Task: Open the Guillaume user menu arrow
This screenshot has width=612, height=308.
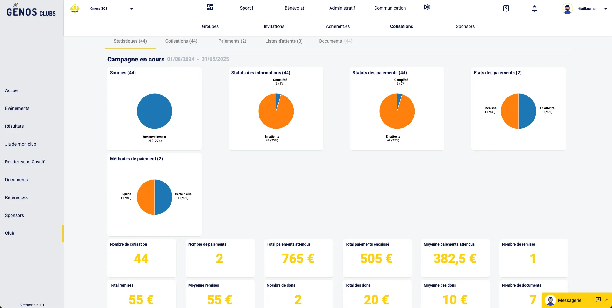Action: (605, 9)
